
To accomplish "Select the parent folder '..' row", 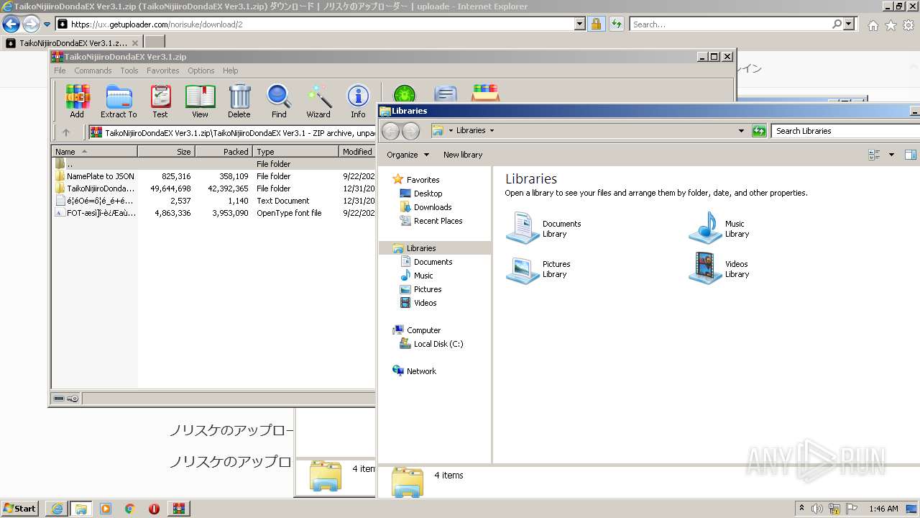I will pyautogui.click(x=213, y=164).
